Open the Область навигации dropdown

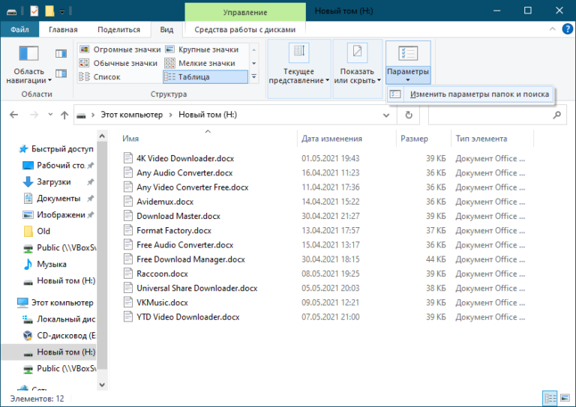[28, 64]
